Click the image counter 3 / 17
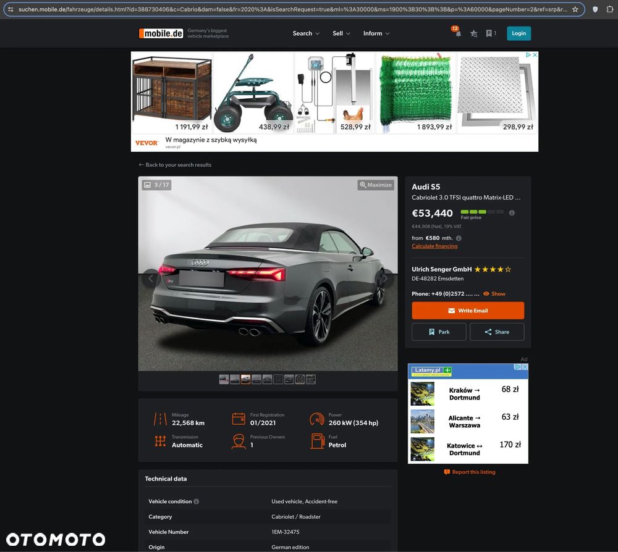 pyautogui.click(x=156, y=185)
